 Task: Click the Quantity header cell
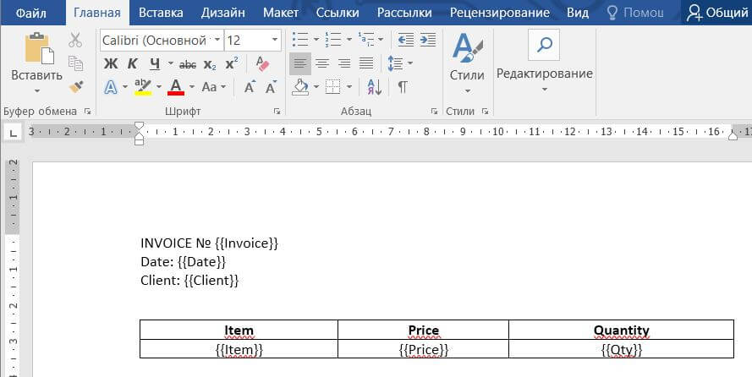(622, 330)
